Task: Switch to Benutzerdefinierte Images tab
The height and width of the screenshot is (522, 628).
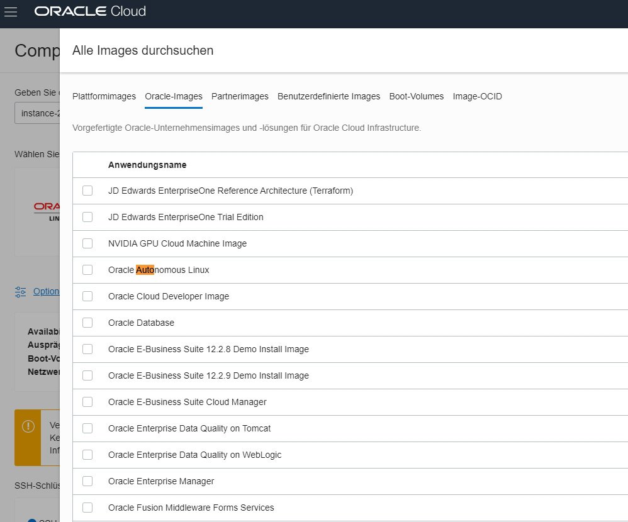Action: point(328,96)
